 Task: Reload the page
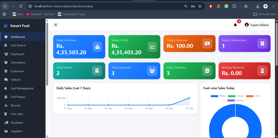(x=21, y=6)
